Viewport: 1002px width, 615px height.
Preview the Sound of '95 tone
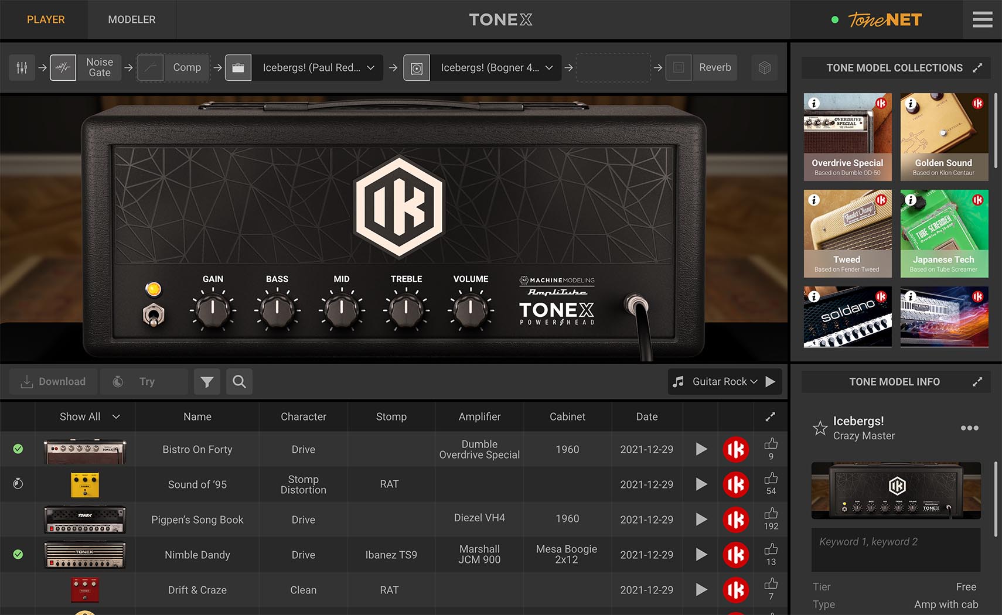[701, 484]
